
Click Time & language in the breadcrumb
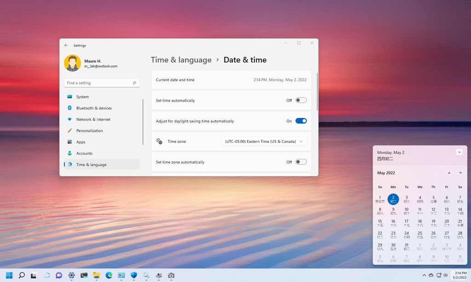coord(181,60)
